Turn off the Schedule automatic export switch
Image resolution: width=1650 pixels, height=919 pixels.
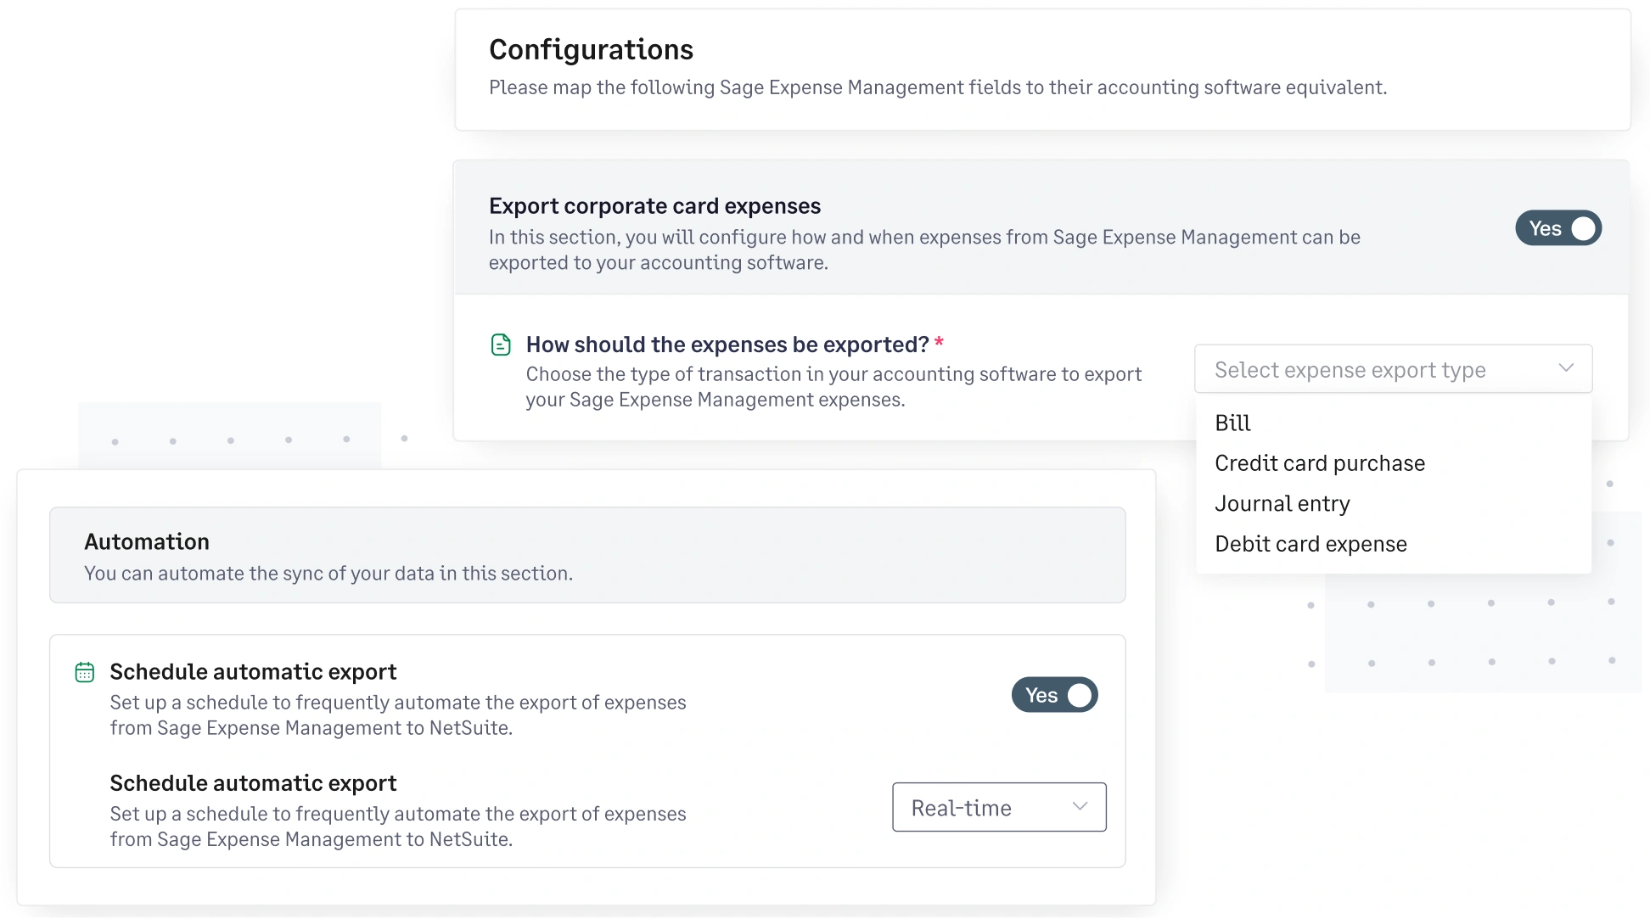[1054, 695]
